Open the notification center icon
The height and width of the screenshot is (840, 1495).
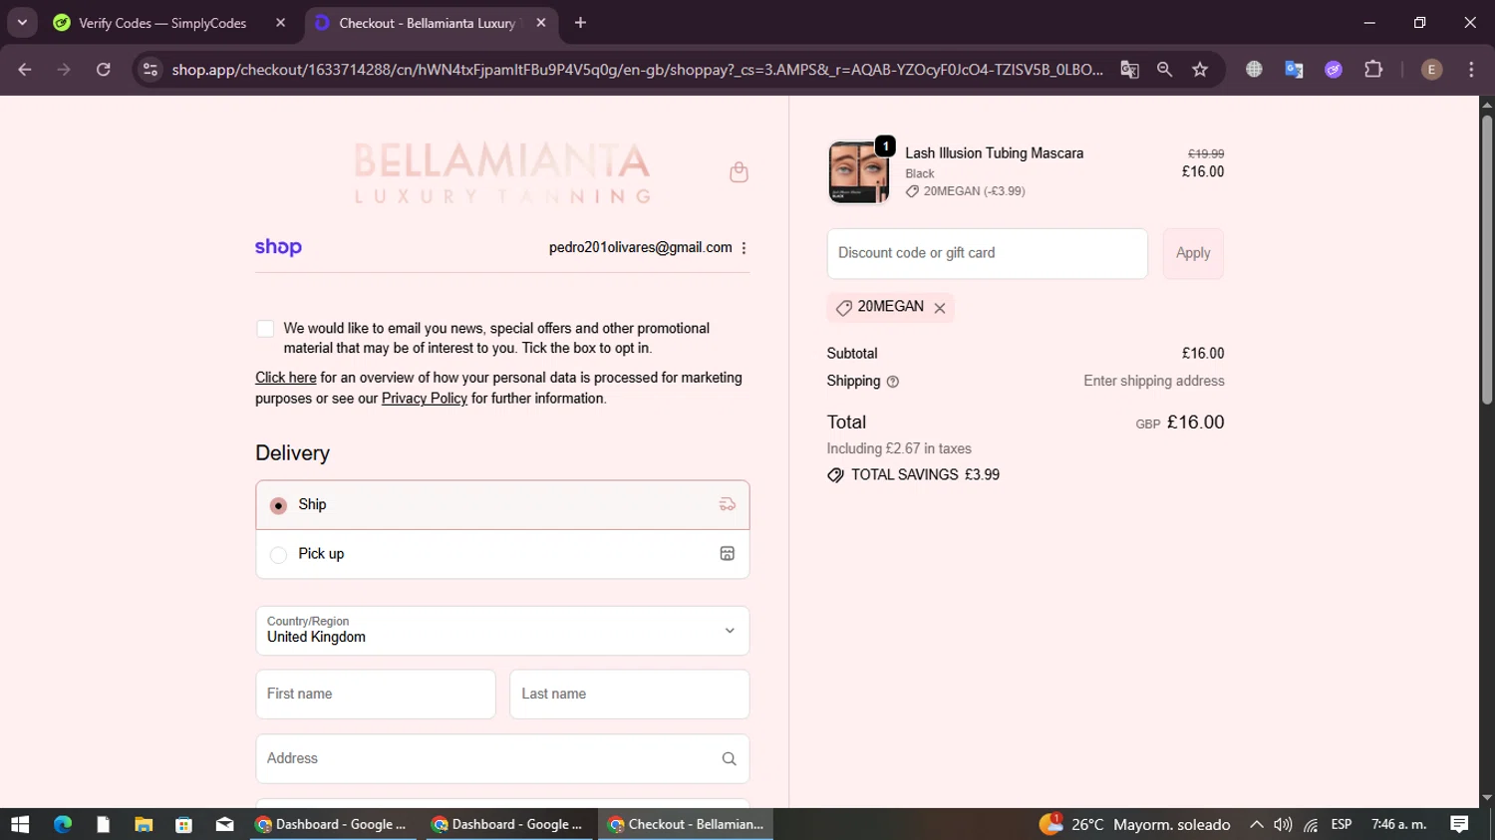pos(1459,824)
